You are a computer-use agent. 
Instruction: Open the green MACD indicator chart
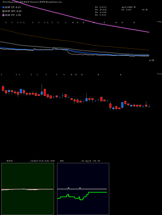[x=28, y=189]
